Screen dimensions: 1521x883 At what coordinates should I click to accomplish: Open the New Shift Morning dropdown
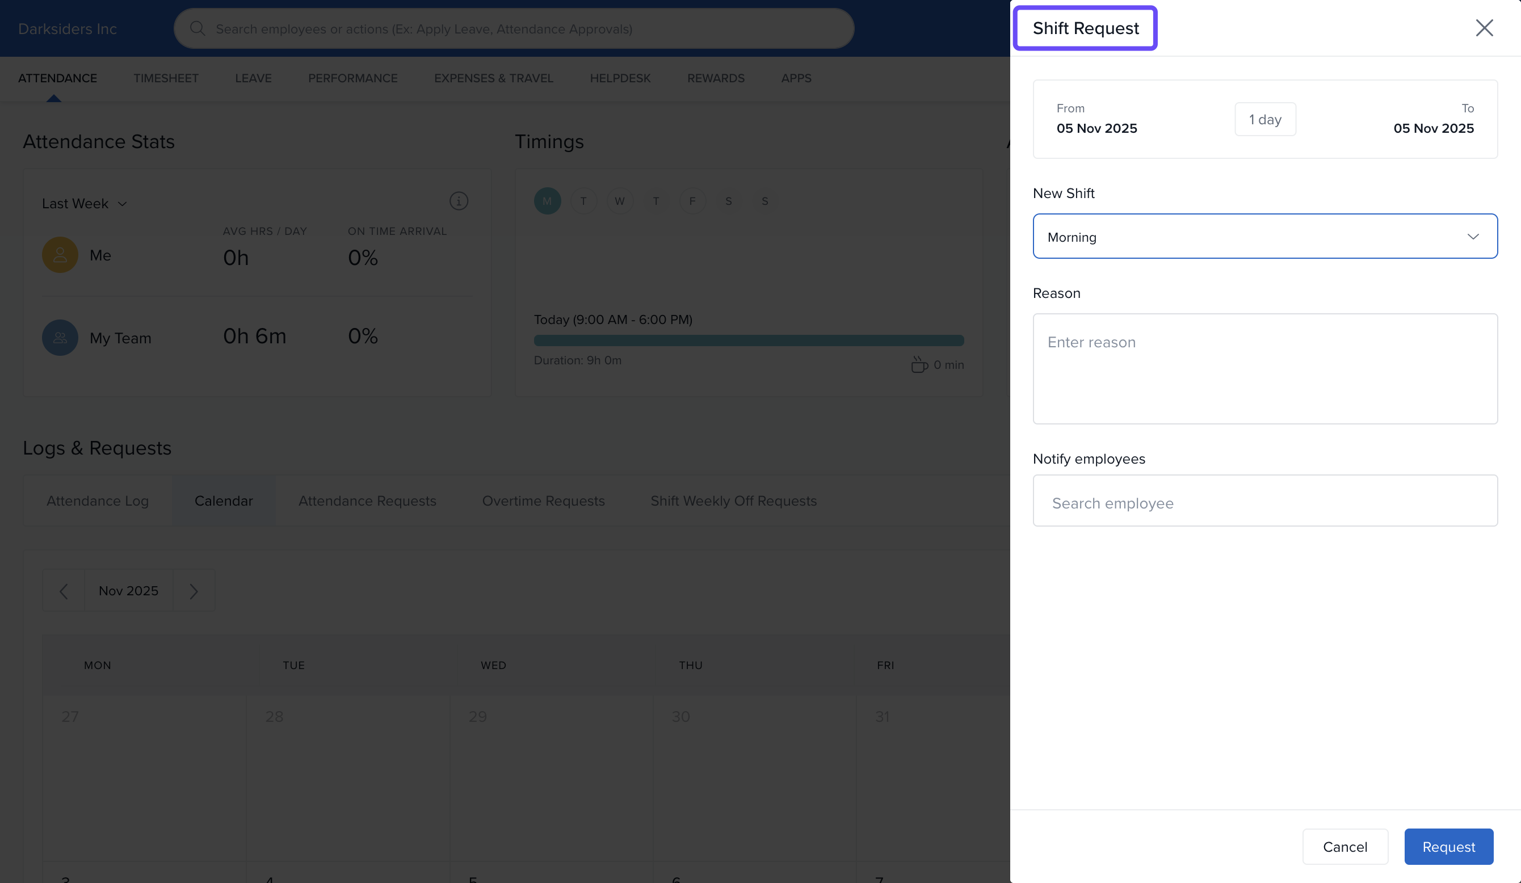pos(1264,237)
